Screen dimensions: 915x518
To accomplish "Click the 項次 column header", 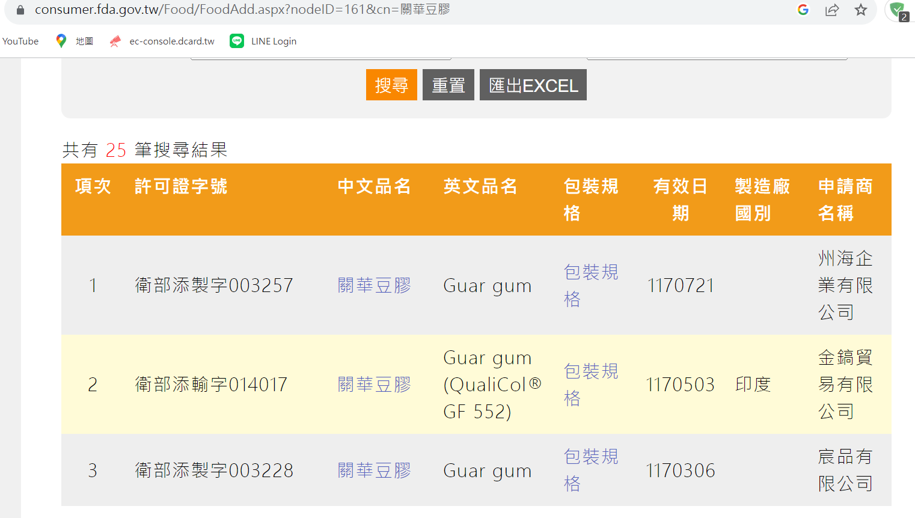I will pyautogui.click(x=93, y=186).
